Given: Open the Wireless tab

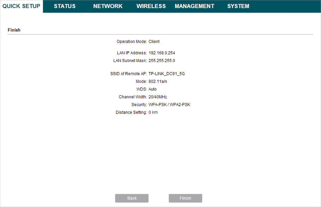Looking at the screenshot, I should coord(151,6).
